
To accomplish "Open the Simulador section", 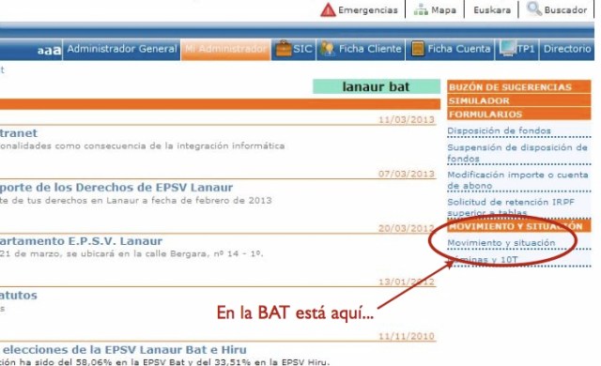I will tap(519, 100).
